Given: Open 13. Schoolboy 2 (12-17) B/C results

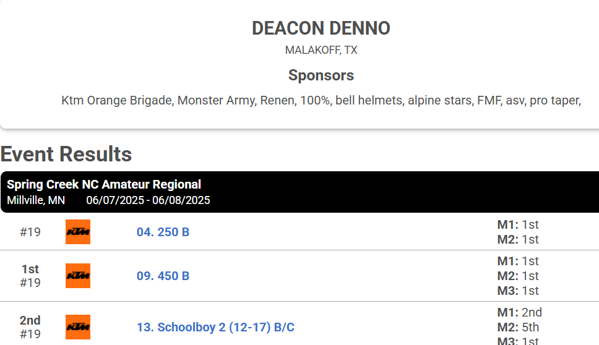Looking at the screenshot, I should coord(215,328).
